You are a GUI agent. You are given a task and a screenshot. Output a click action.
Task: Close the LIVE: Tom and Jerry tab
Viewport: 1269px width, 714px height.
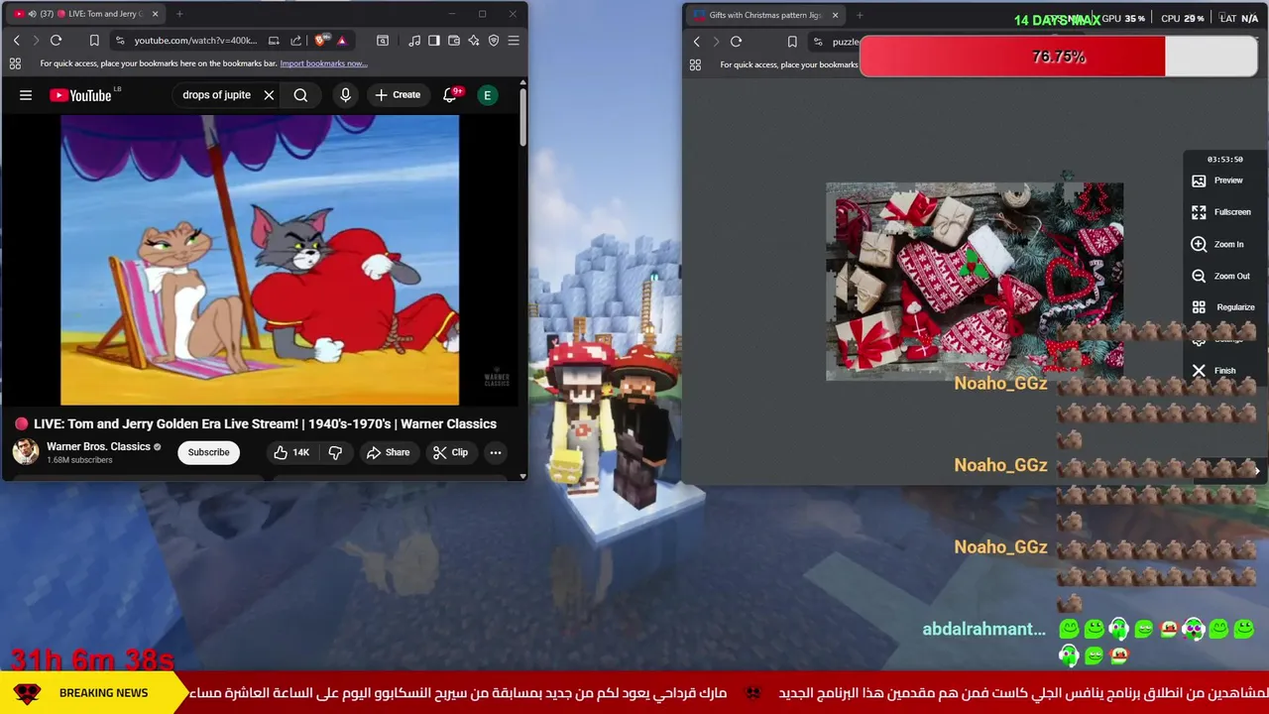coord(155,14)
